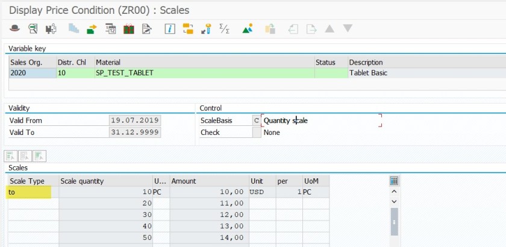Click the red gift box icon
This screenshot has height=247, width=506.
(128, 28)
